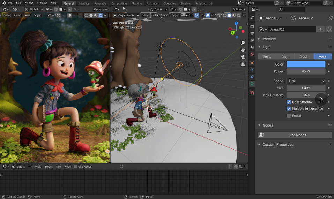The image size is (334, 199).
Task: Click the zoom magnifier icon in viewport
Action: [243, 43]
